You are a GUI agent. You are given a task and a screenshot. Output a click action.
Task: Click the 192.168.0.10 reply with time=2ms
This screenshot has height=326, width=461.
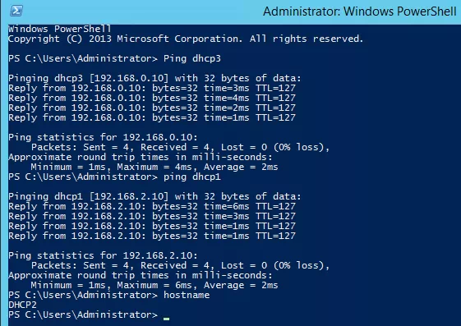pyautogui.click(x=152, y=108)
